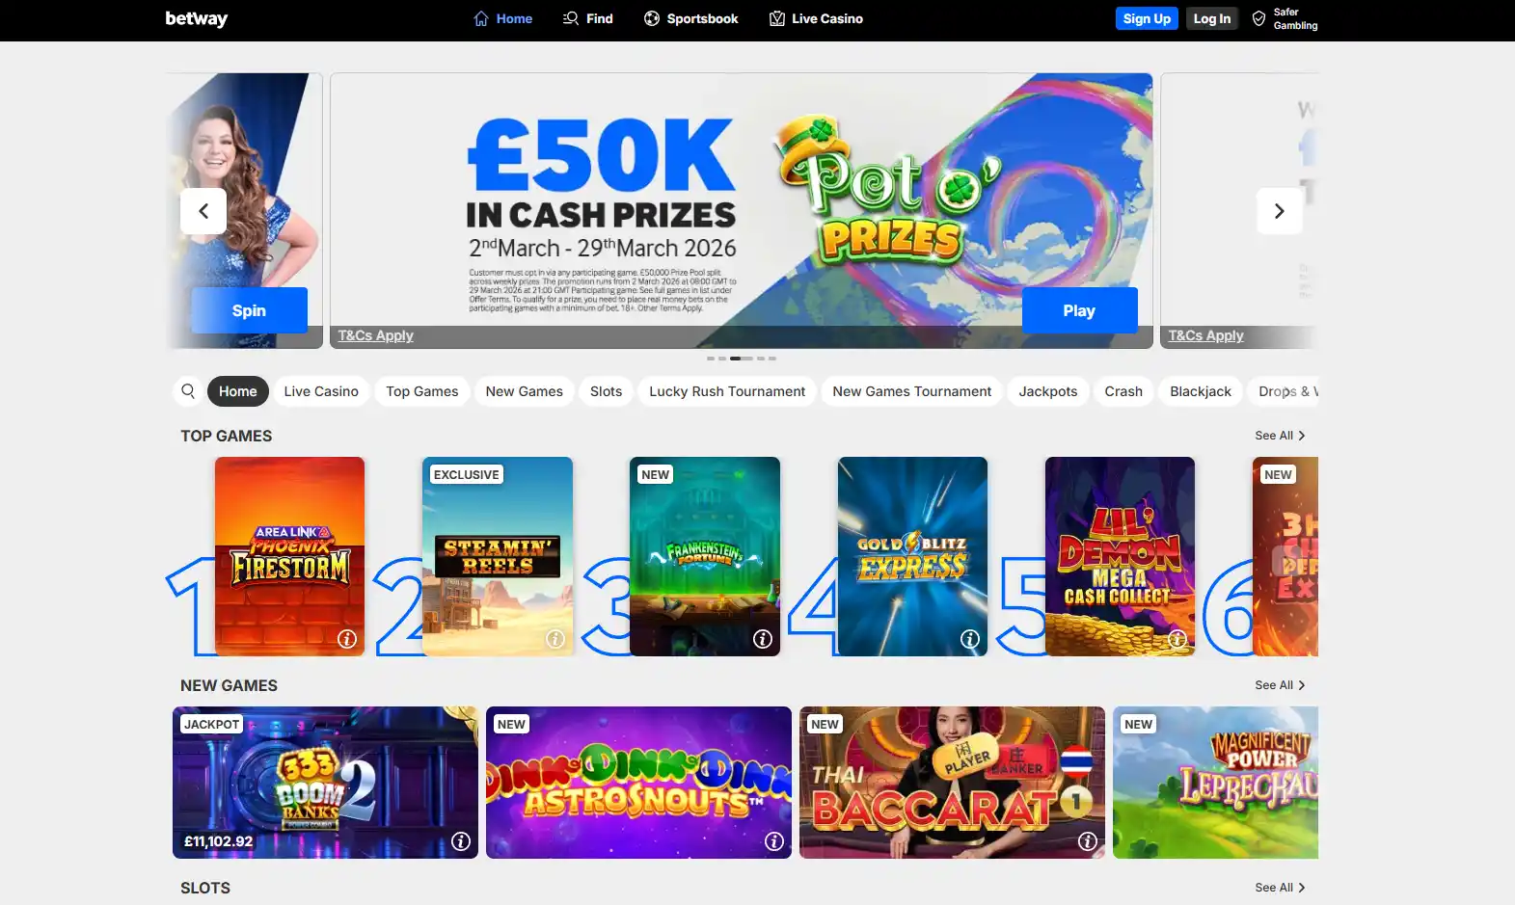Open info for Steamin' Reels
This screenshot has height=905, width=1515.
coord(555,639)
